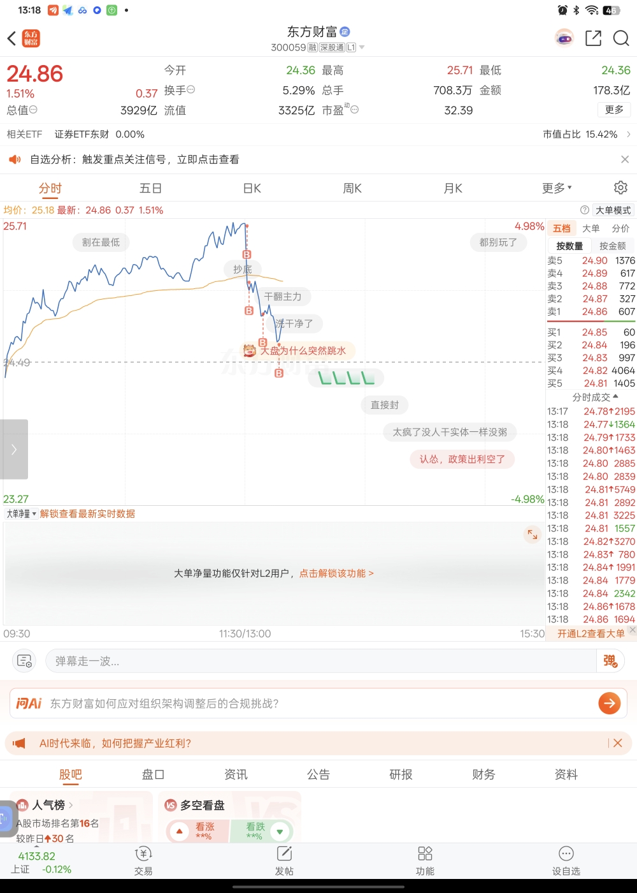This screenshot has width=637, height=893.
Task: Click the 自选分析 speaker icon
Action: click(x=14, y=159)
